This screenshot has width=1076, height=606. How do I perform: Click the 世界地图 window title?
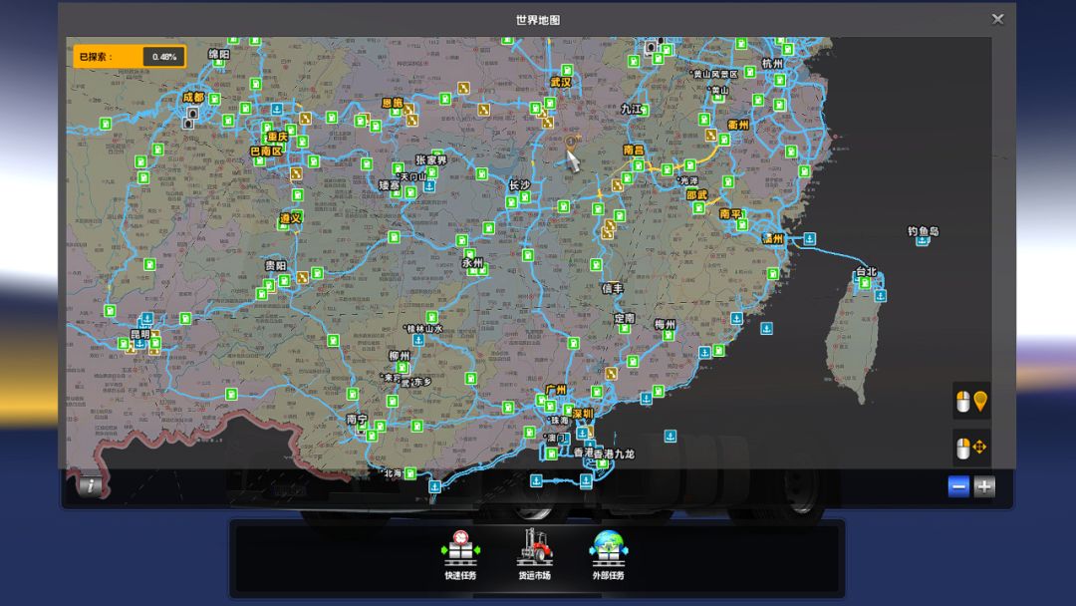pos(538,20)
